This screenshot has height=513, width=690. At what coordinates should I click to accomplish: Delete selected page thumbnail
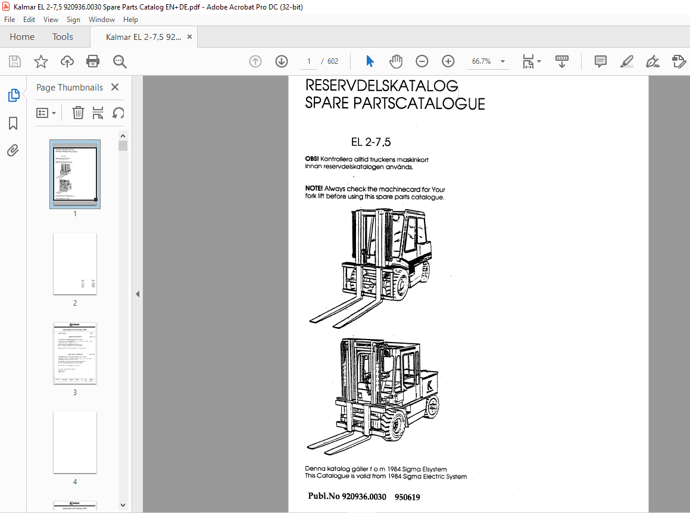coord(78,113)
